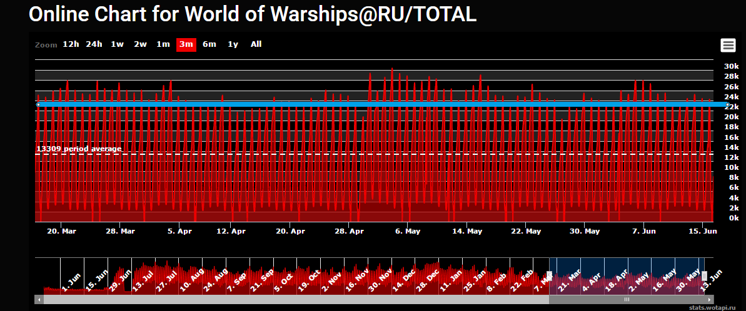This screenshot has width=746, height=311.
Task: Set zoom range to 24h
Action: pos(94,44)
